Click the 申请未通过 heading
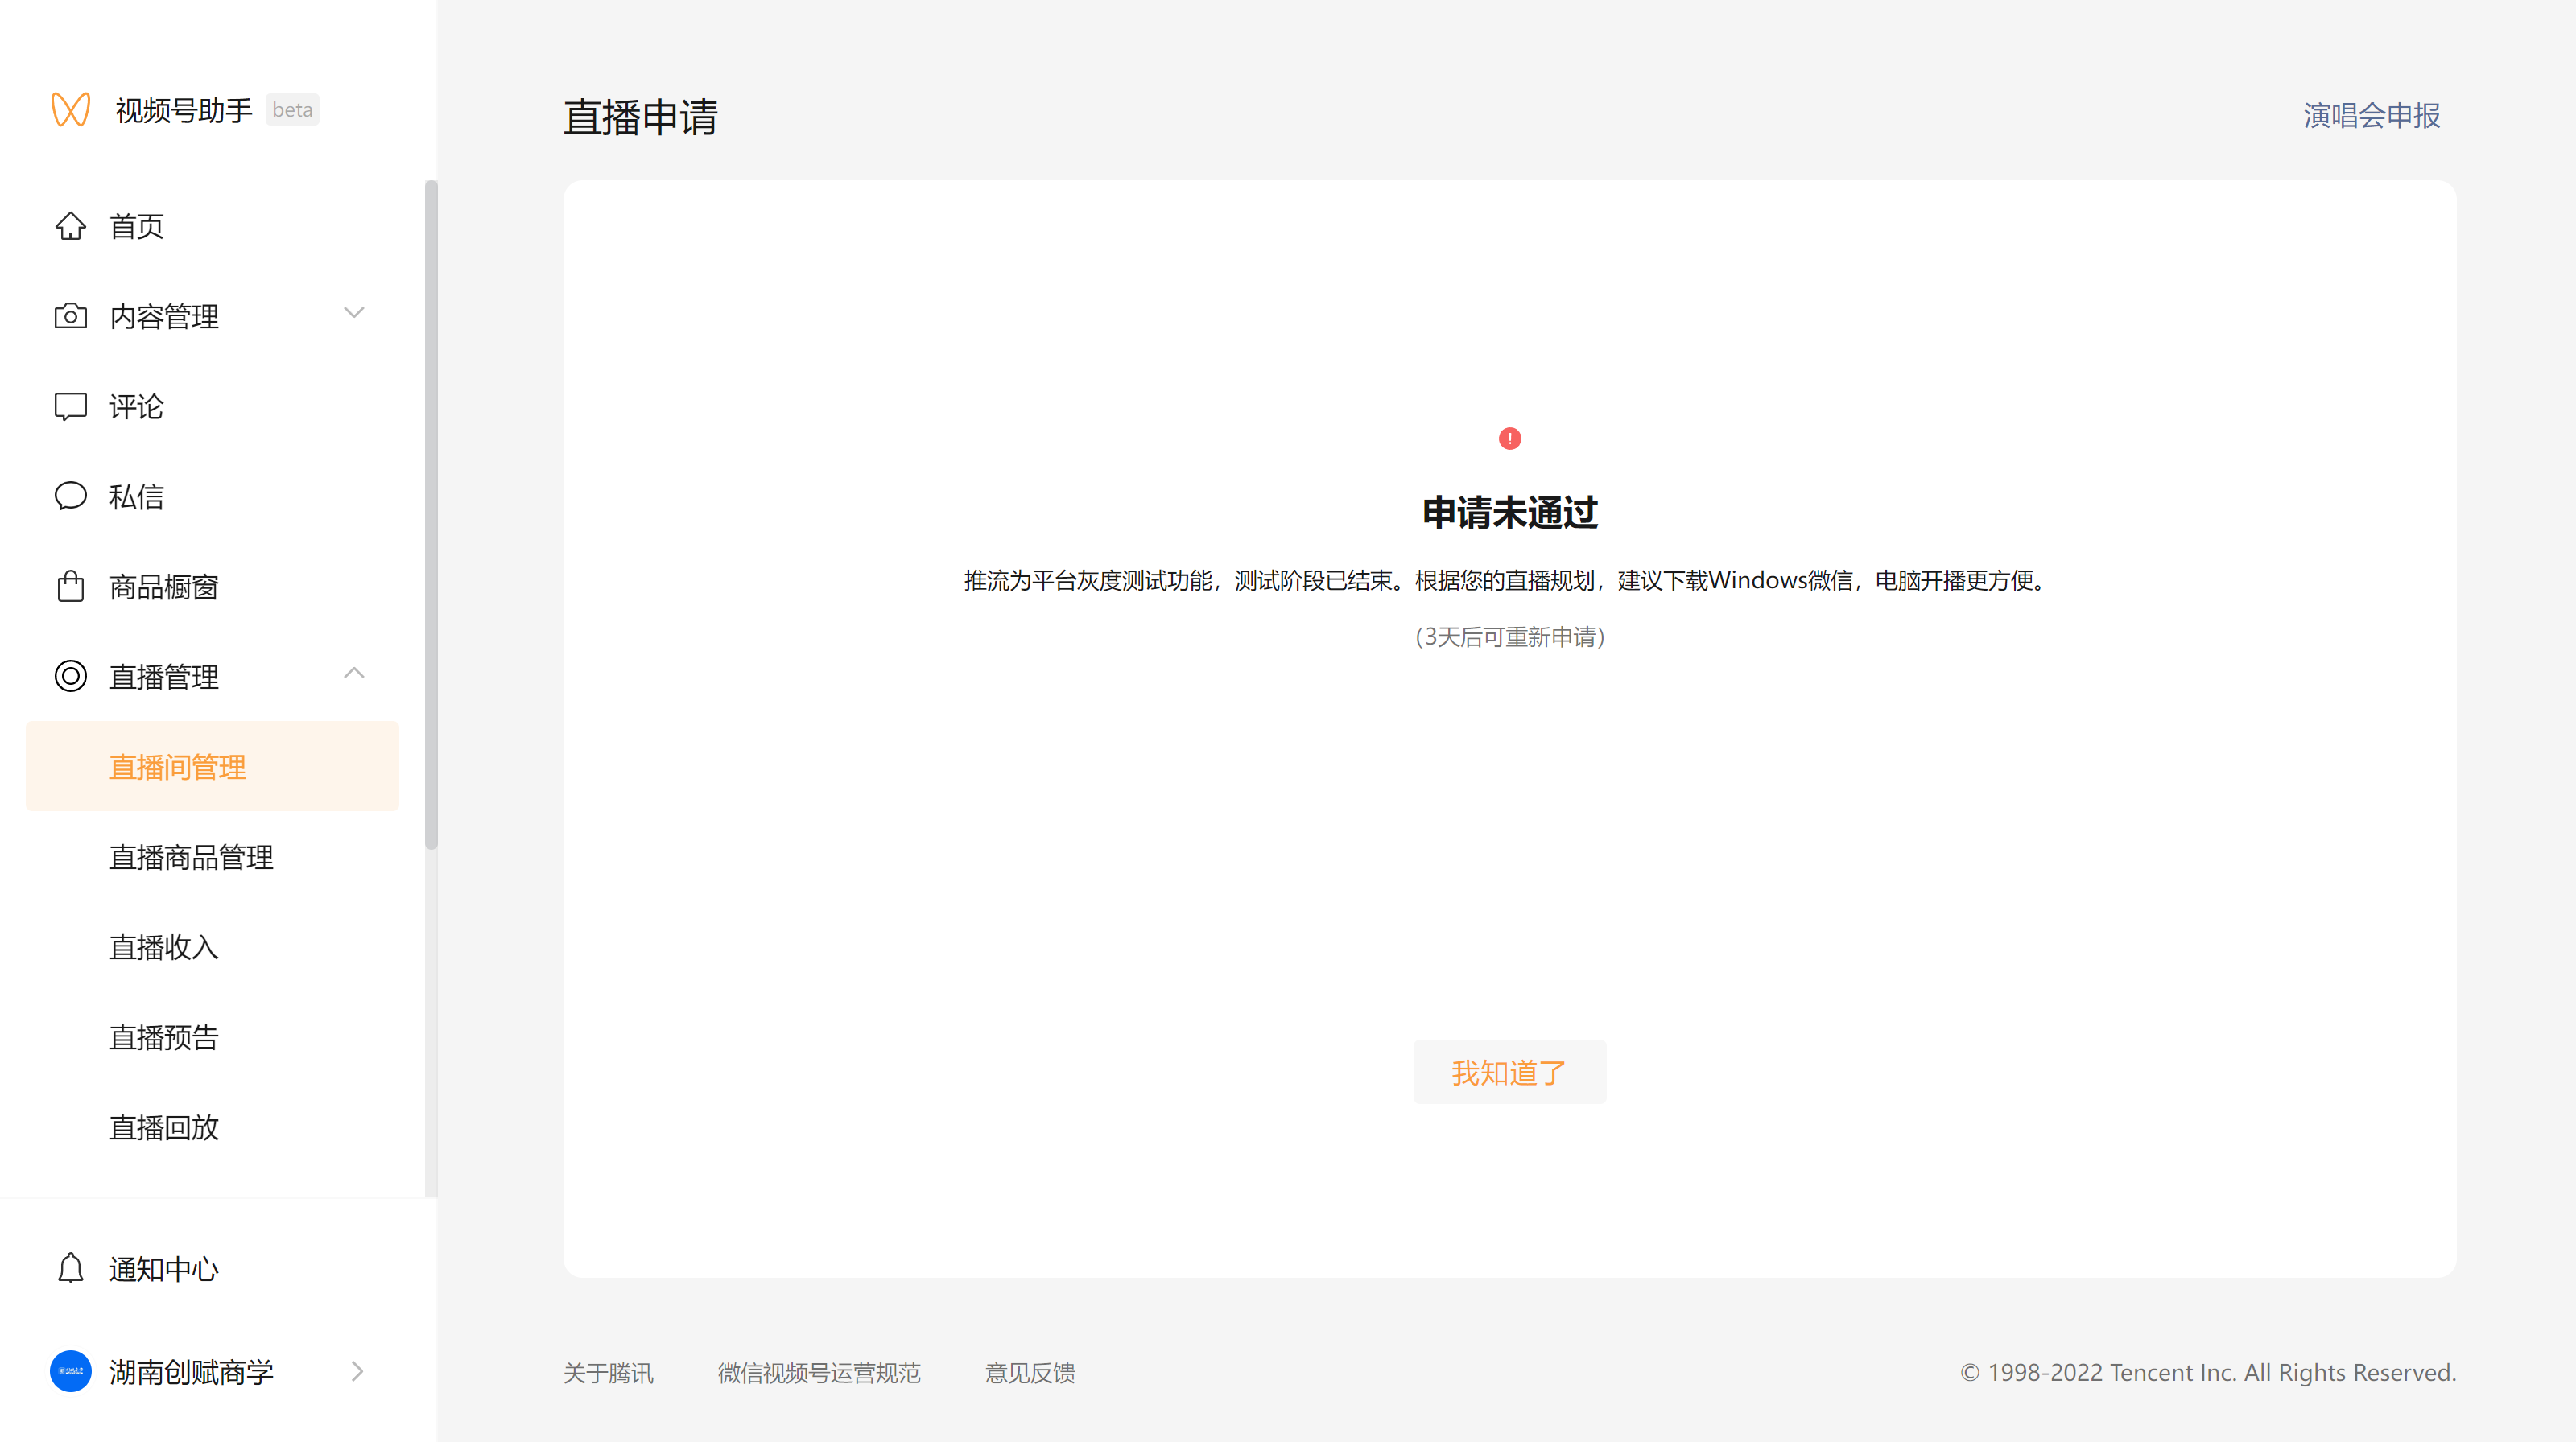2576x1442 pixels. (1510, 513)
